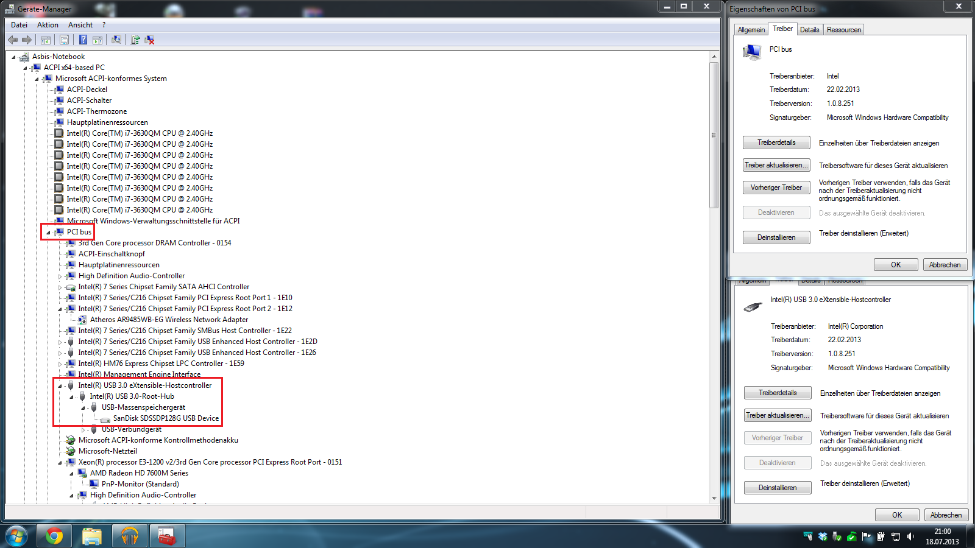Click the network connection tray icon
The width and height of the screenshot is (975, 548).
click(x=896, y=536)
